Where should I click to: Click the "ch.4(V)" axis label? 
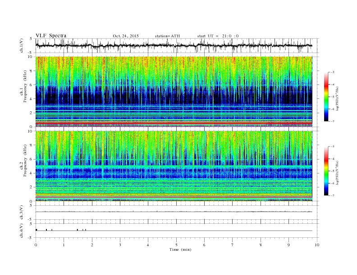point(22,231)
